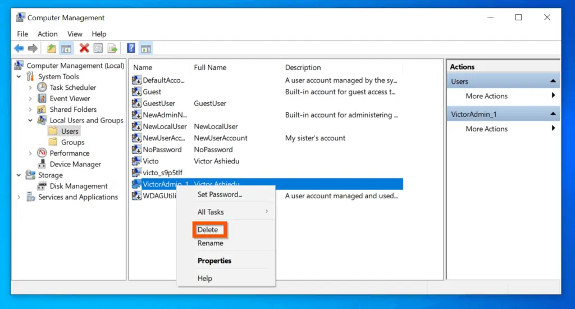Open the Action menu in menu bar

pyautogui.click(x=48, y=34)
